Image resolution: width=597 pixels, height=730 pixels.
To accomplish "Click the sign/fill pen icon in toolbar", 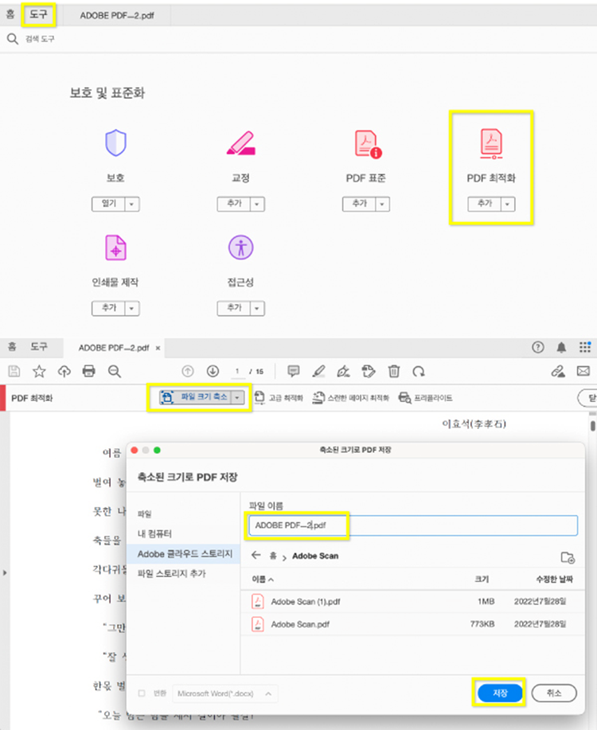I will pyautogui.click(x=343, y=371).
